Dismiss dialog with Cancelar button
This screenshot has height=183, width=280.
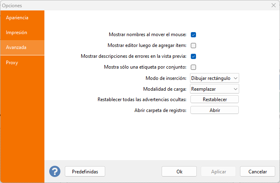click(258, 171)
